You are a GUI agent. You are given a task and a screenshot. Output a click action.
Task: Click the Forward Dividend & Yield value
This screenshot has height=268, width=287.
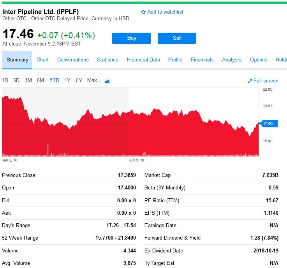(264, 238)
